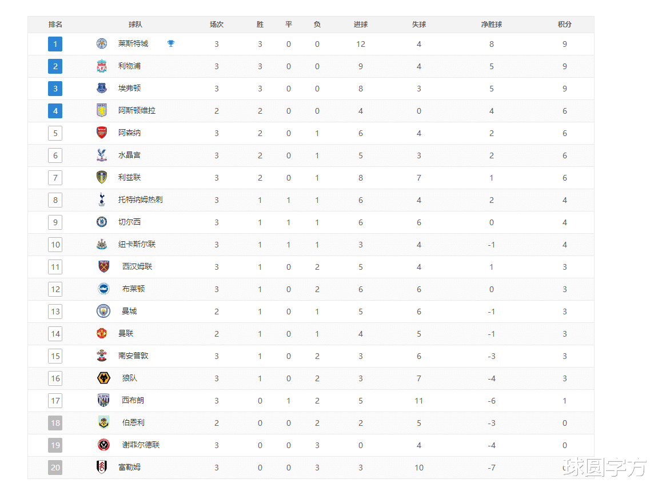Click the Arsenal cannon crest
The width and height of the screenshot is (658, 491).
click(102, 133)
